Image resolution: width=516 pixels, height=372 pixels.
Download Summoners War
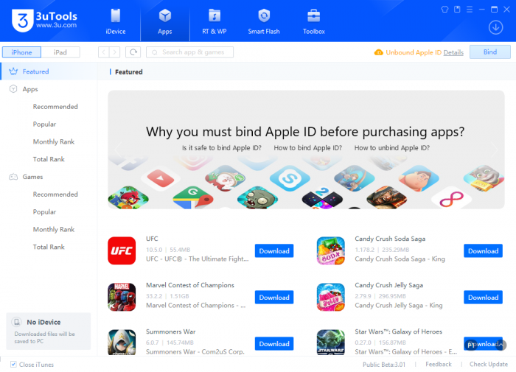pos(274,344)
